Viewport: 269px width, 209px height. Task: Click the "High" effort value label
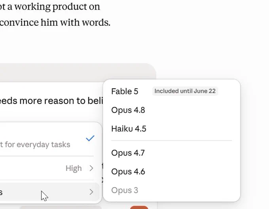coord(74,168)
